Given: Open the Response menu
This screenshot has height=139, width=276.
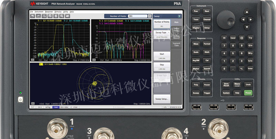Looking at the screenshot, I should click(x=49, y=12).
